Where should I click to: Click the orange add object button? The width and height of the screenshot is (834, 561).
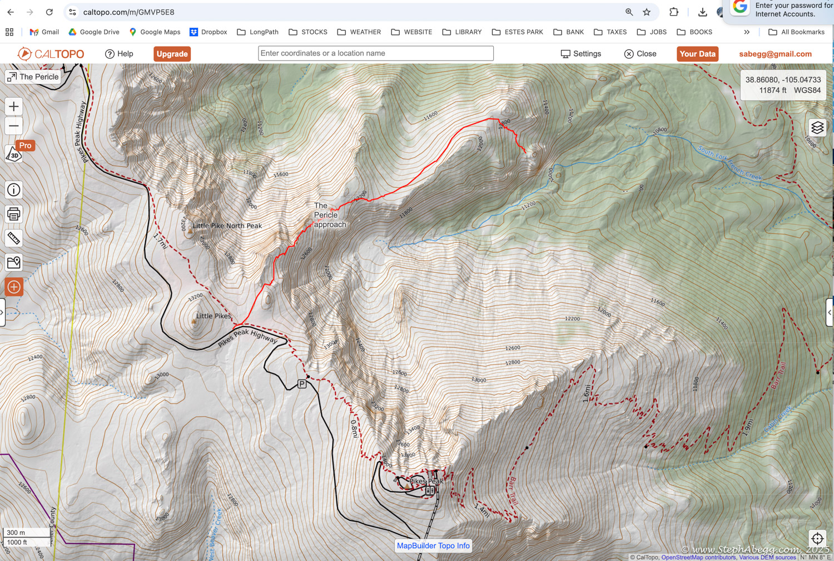coord(14,287)
